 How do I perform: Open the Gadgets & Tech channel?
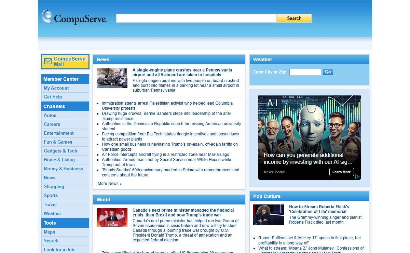(x=60, y=151)
